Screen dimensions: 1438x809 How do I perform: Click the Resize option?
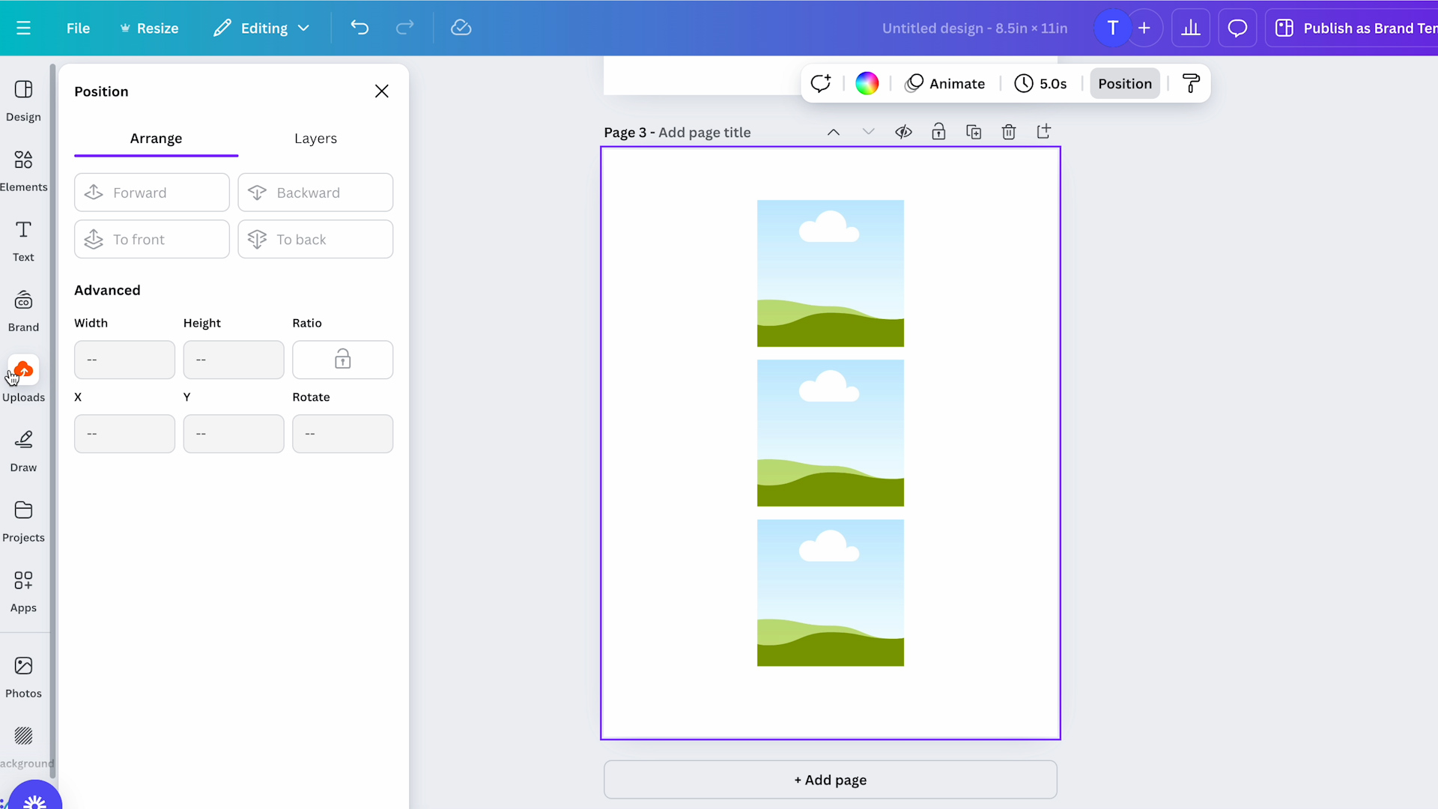(149, 28)
